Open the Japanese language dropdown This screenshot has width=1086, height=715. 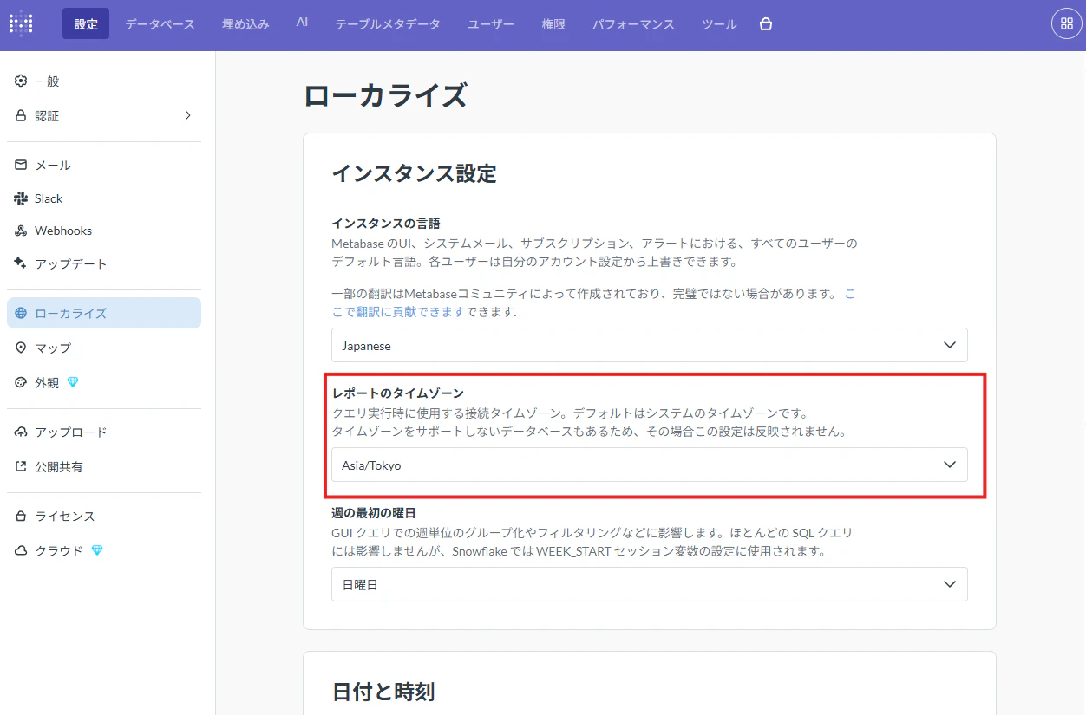(x=649, y=345)
